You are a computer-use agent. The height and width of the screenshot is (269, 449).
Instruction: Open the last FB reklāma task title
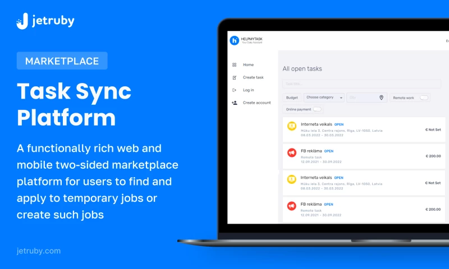pyautogui.click(x=311, y=204)
